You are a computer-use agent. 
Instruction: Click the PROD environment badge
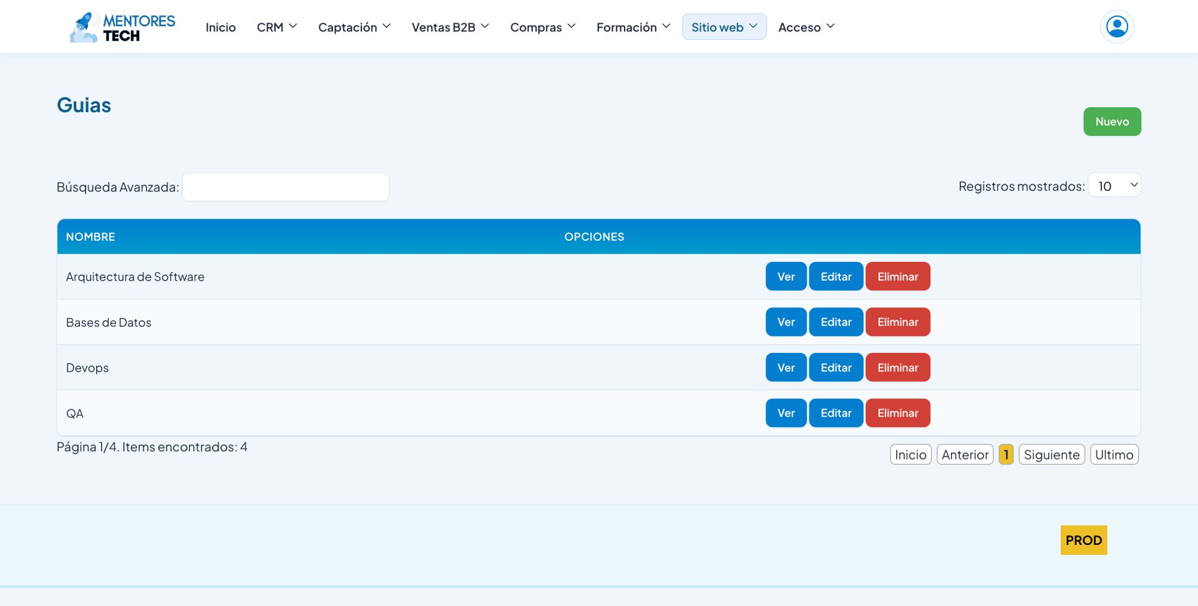tap(1084, 540)
